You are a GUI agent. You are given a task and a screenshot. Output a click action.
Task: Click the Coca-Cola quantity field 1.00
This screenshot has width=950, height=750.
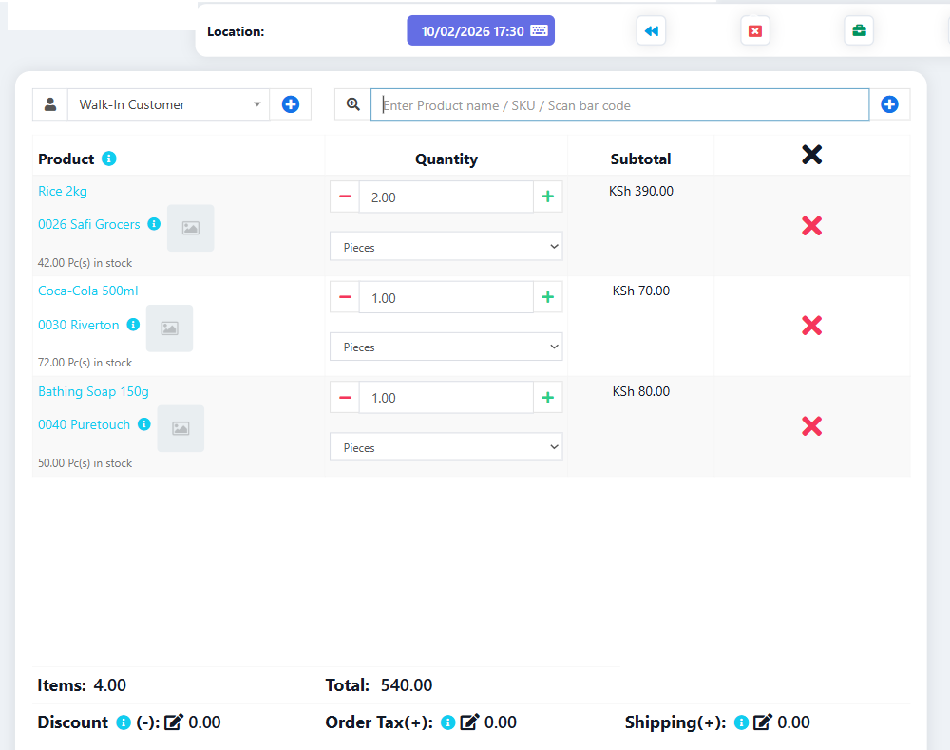(446, 297)
